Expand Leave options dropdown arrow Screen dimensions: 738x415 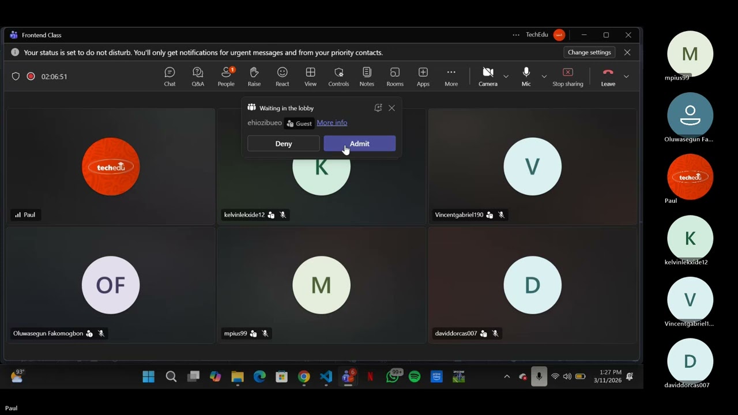click(x=626, y=77)
